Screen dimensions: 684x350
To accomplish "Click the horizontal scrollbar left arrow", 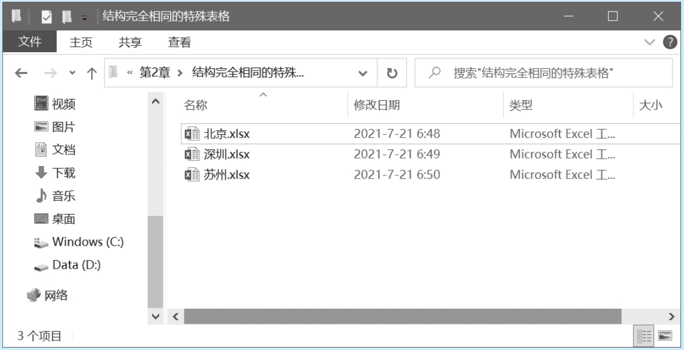I will pos(176,316).
